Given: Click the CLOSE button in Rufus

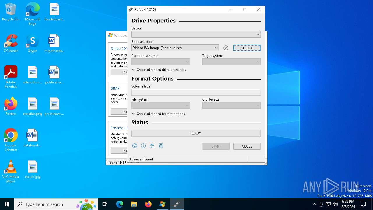Looking at the screenshot, I should pyautogui.click(x=247, y=146).
